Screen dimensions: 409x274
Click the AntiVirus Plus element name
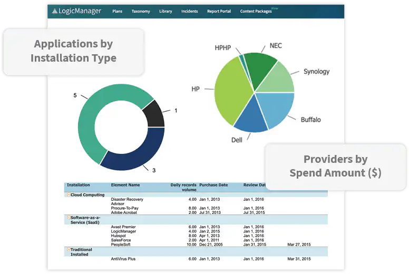coord(123,259)
